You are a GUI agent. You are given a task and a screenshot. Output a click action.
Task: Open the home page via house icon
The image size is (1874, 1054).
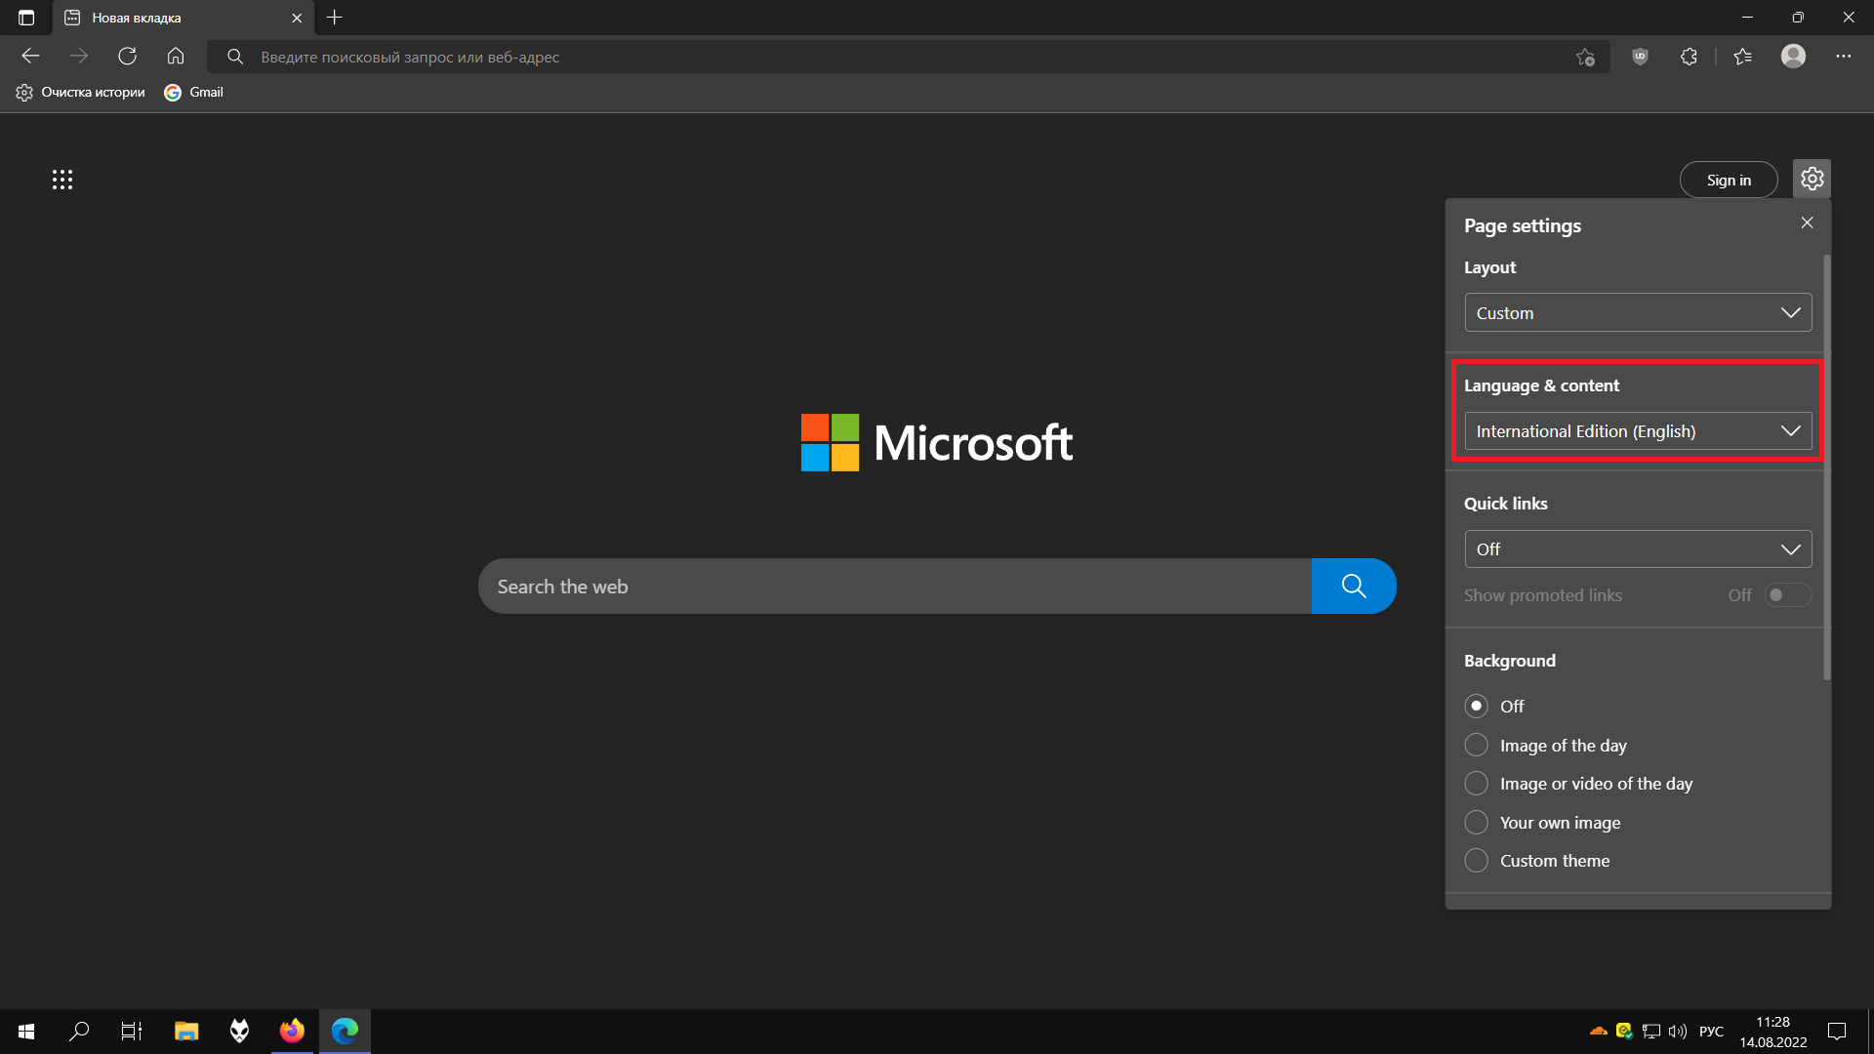point(176,57)
